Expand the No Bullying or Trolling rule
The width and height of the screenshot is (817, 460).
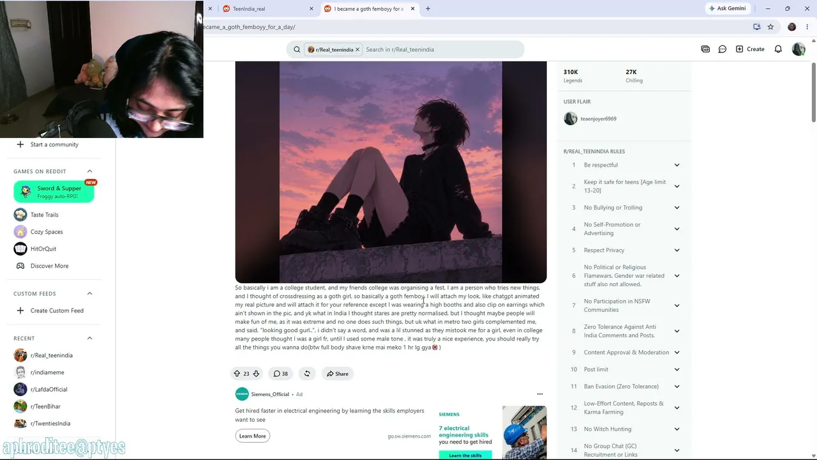677,208
